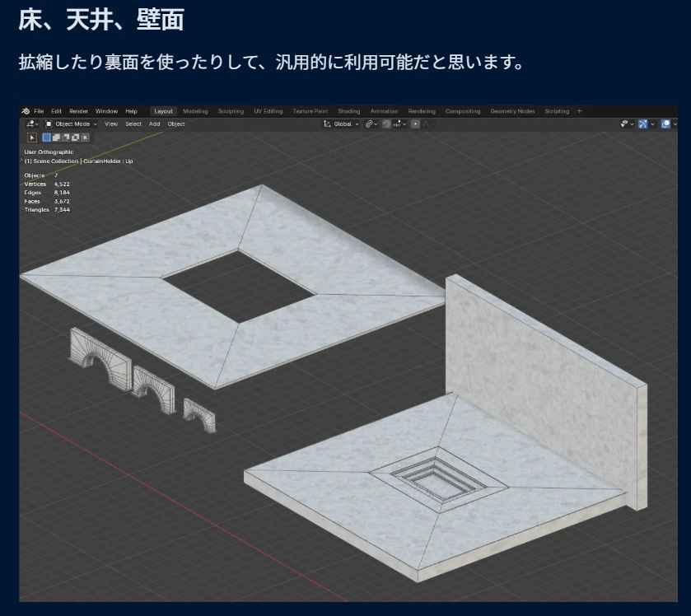Open the Show Gizmos icon
The width and height of the screenshot is (691, 616).
(643, 124)
